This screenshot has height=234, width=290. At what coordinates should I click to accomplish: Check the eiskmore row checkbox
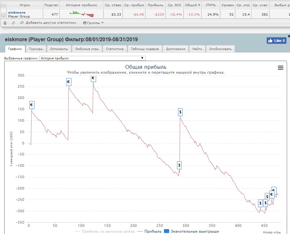3,15
